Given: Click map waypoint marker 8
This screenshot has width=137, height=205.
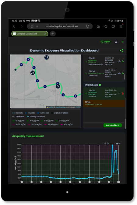Looking at the screenshot, I should [34, 67].
